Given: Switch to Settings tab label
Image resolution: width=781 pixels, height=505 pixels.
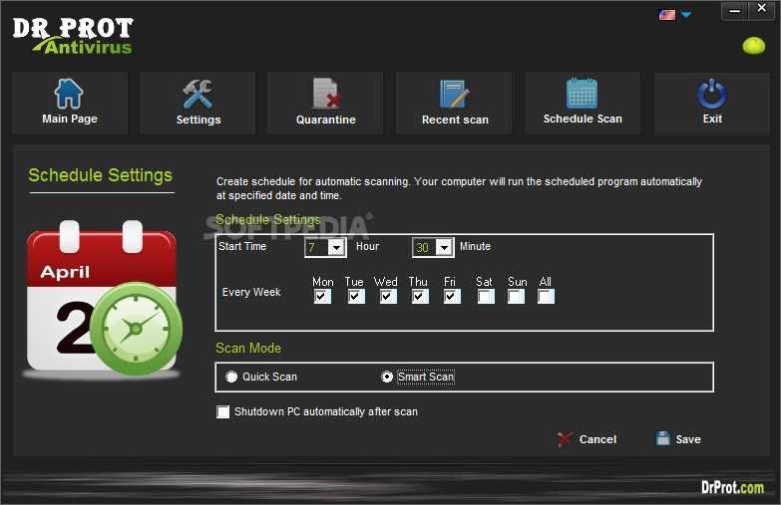Looking at the screenshot, I should 198,120.
